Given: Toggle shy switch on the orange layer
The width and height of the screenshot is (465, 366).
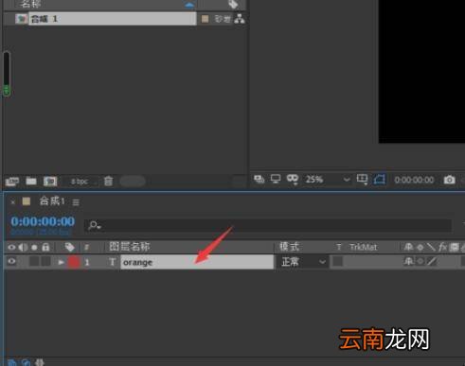Looking at the screenshot, I should click(x=408, y=261).
